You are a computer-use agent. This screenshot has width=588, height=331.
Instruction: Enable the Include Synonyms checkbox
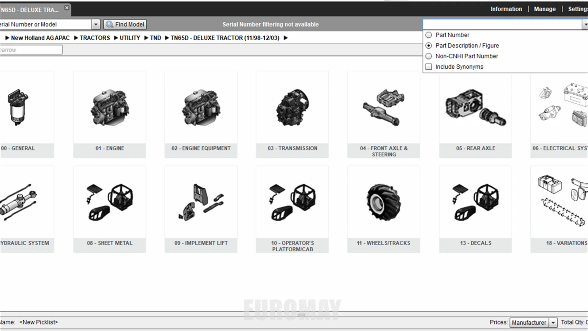(x=429, y=67)
